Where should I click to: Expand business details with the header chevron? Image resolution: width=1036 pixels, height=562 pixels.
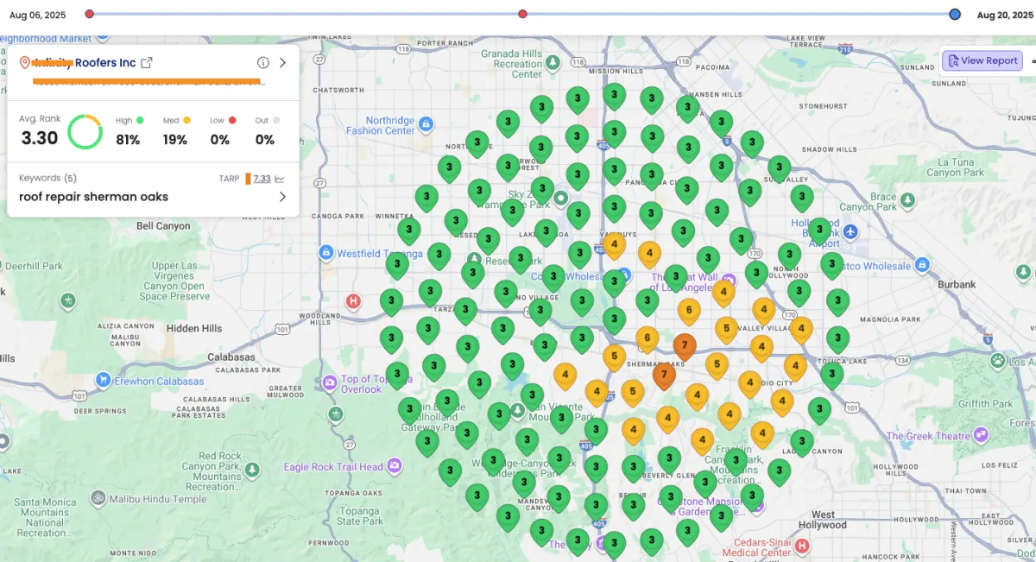[x=282, y=62]
